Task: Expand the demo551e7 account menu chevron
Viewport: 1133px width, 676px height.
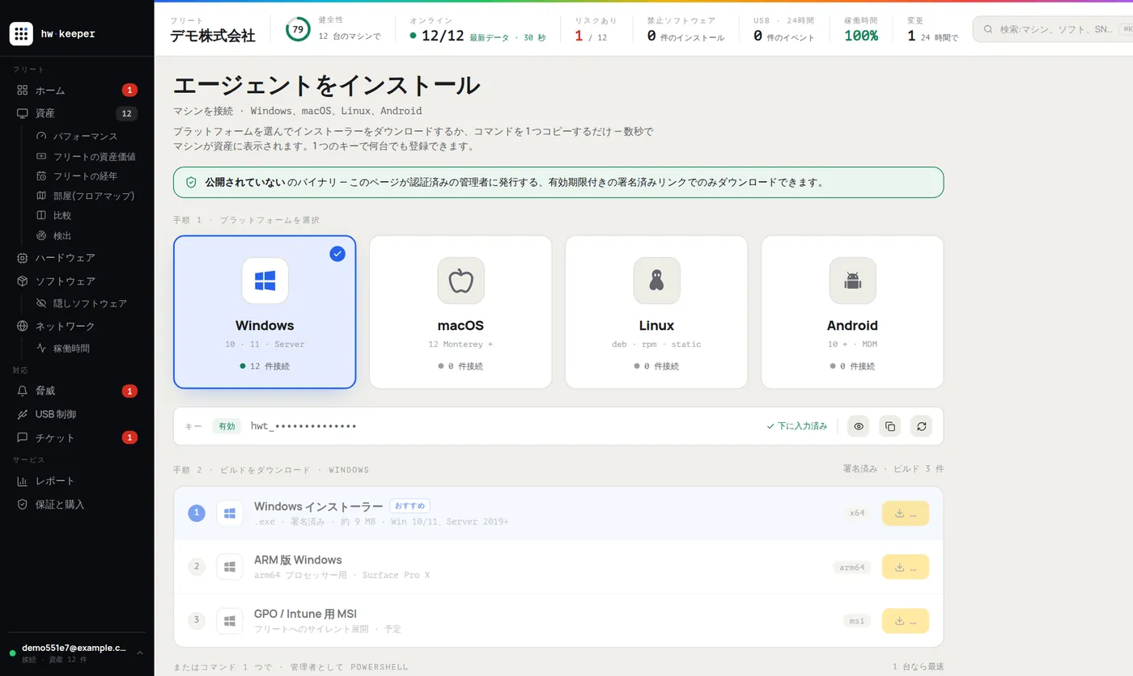Action: (x=140, y=653)
